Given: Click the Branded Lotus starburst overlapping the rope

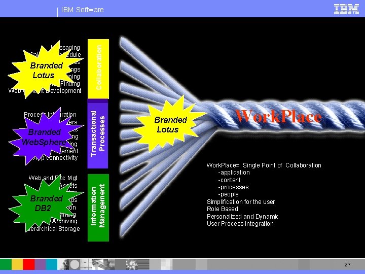Looking at the screenshot, I should point(170,124).
